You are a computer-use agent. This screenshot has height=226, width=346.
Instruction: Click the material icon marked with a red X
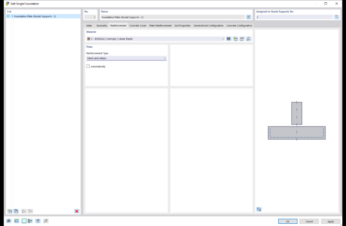point(249,39)
